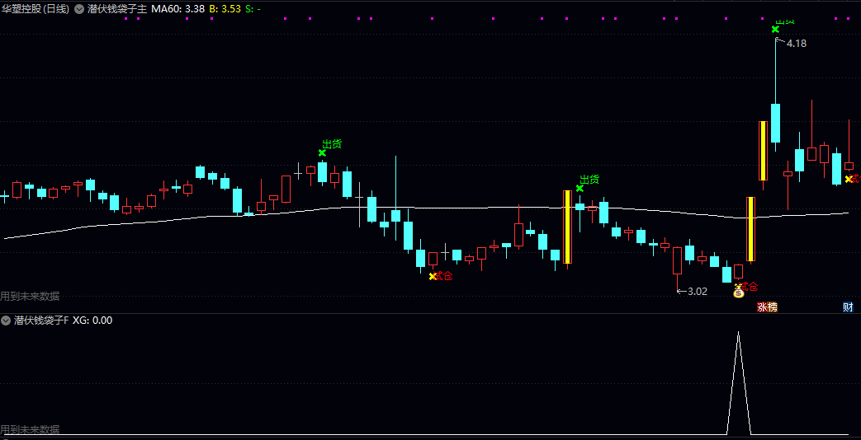Click the green S: - value

click(253, 9)
